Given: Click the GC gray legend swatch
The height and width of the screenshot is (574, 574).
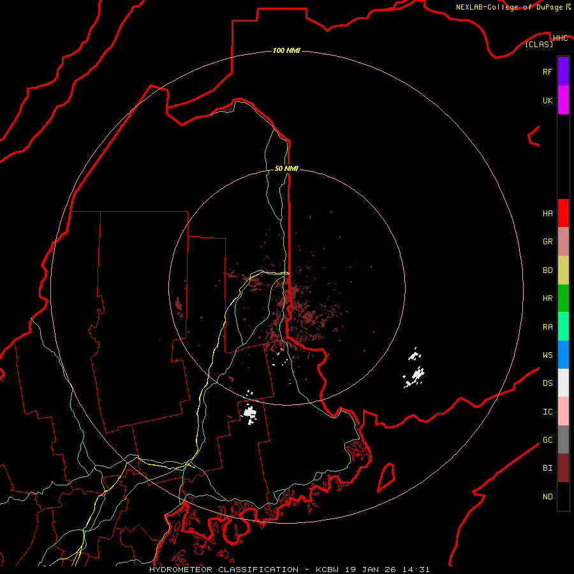Looking at the screenshot, I should [563, 439].
